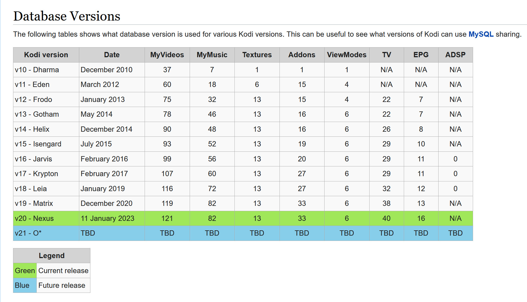Click Addons value 19 for Isengard

pos(302,144)
